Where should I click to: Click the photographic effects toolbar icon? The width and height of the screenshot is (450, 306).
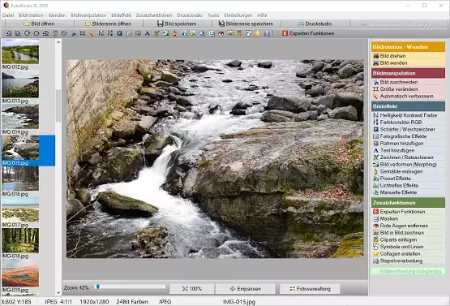129,33
